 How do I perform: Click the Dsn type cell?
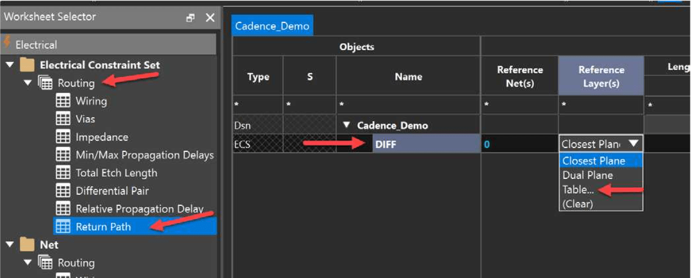pos(258,125)
